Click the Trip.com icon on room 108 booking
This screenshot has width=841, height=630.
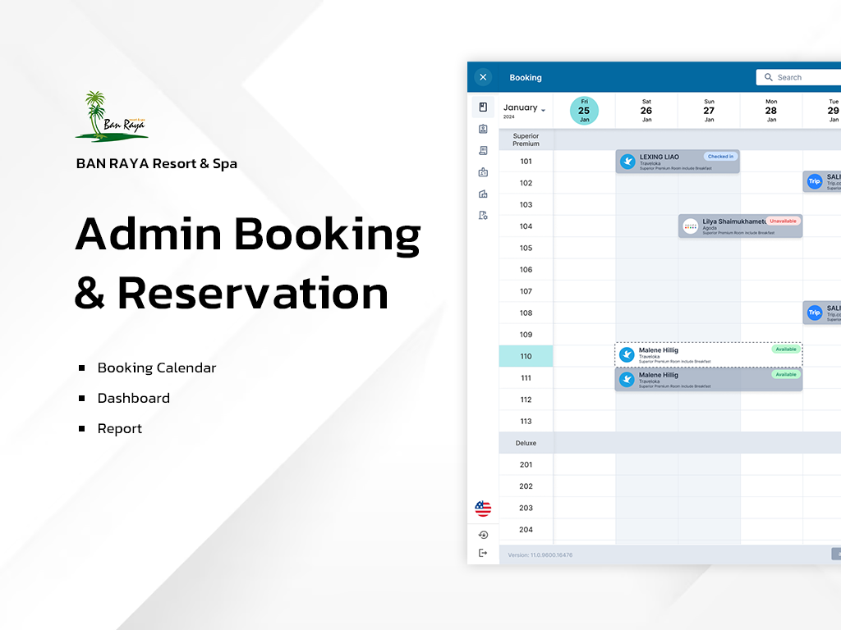click(814, 313)
